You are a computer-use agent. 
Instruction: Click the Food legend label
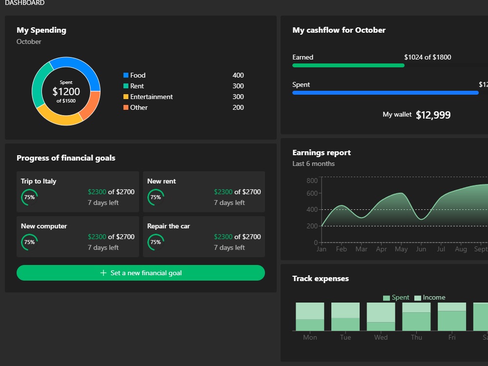138,75
